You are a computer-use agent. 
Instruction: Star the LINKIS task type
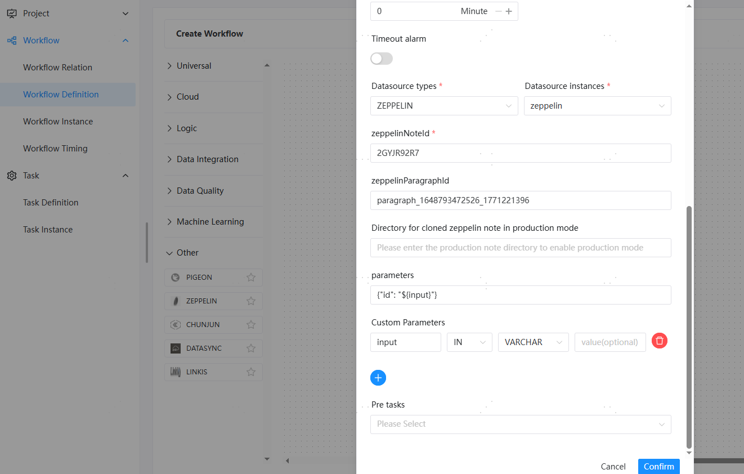tap(251, 372)
